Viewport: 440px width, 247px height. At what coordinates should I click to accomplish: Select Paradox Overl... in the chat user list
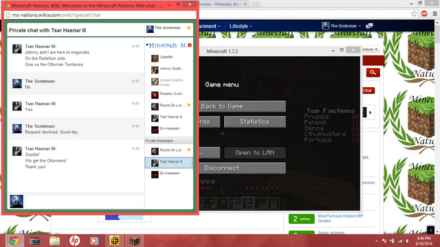168,95
